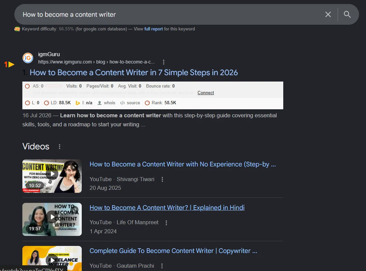Click the Bing index I: n/a icon
This screenshot has height=271, width=366.
[x=78, y=103]
